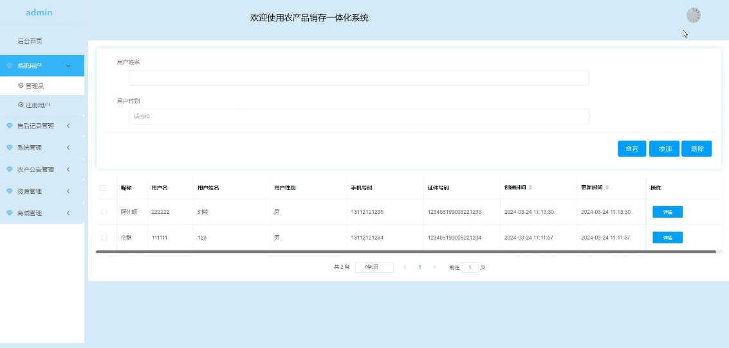Click phone number 13112121235
This screenshot has height=348, width=729.
coord(367,212)
